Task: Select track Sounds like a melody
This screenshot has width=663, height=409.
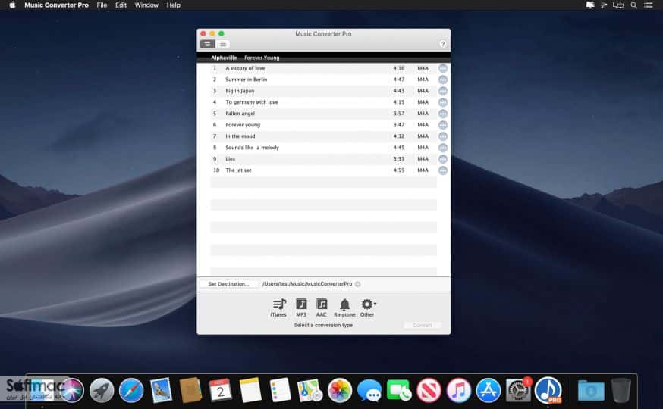Action: click(x=323, y=148)
